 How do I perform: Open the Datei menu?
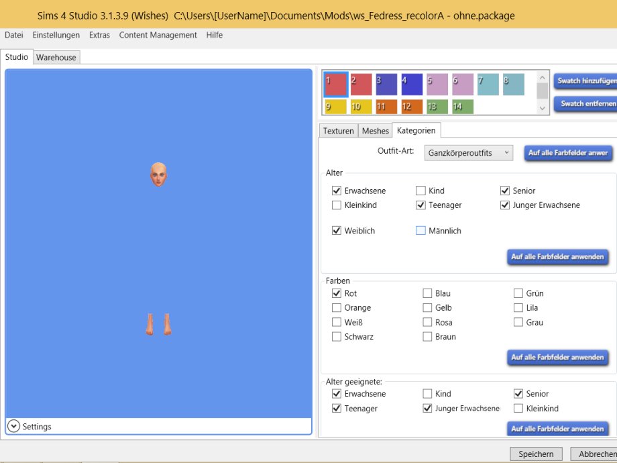[14, 35]
